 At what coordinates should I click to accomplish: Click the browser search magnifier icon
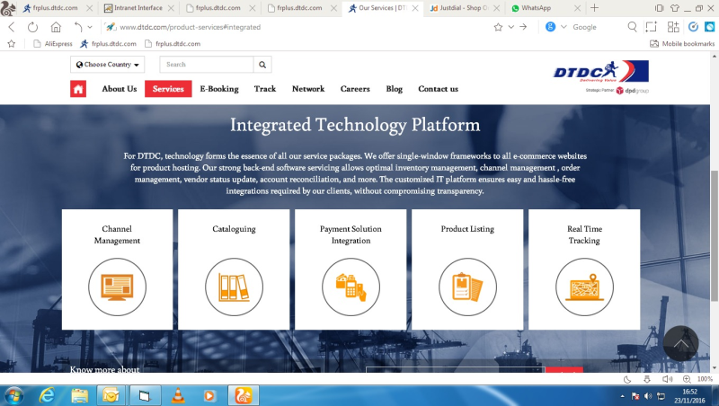click(633, 27)
